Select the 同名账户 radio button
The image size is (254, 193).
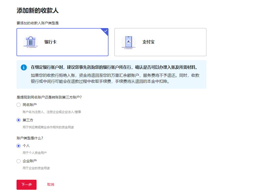[19, 105]
